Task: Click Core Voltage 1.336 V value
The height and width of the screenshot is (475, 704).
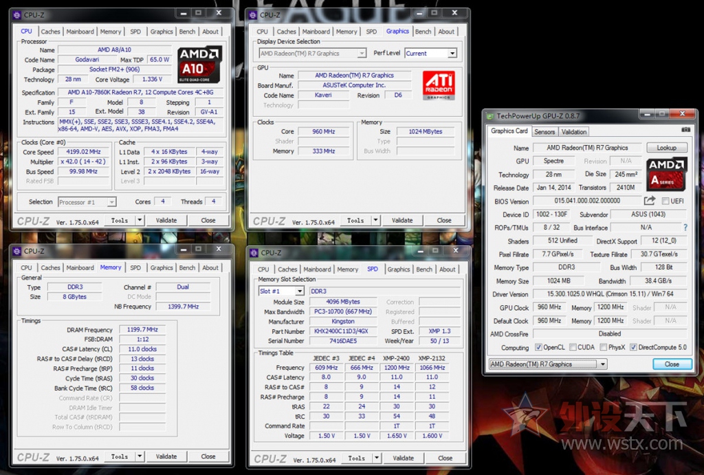Action: click(152, 79)
